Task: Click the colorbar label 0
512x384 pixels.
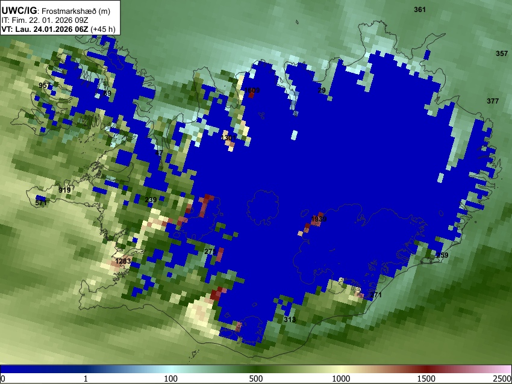Action: click(x=3, y=379)
